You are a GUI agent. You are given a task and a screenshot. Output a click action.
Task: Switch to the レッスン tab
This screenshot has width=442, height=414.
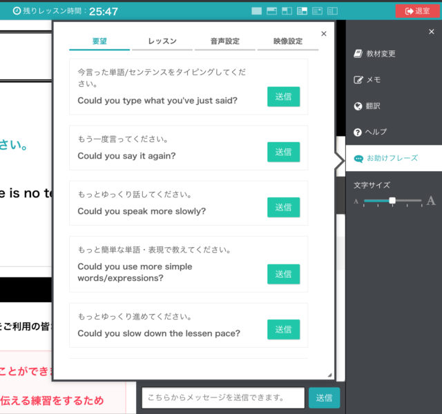(x=162, y=41)
